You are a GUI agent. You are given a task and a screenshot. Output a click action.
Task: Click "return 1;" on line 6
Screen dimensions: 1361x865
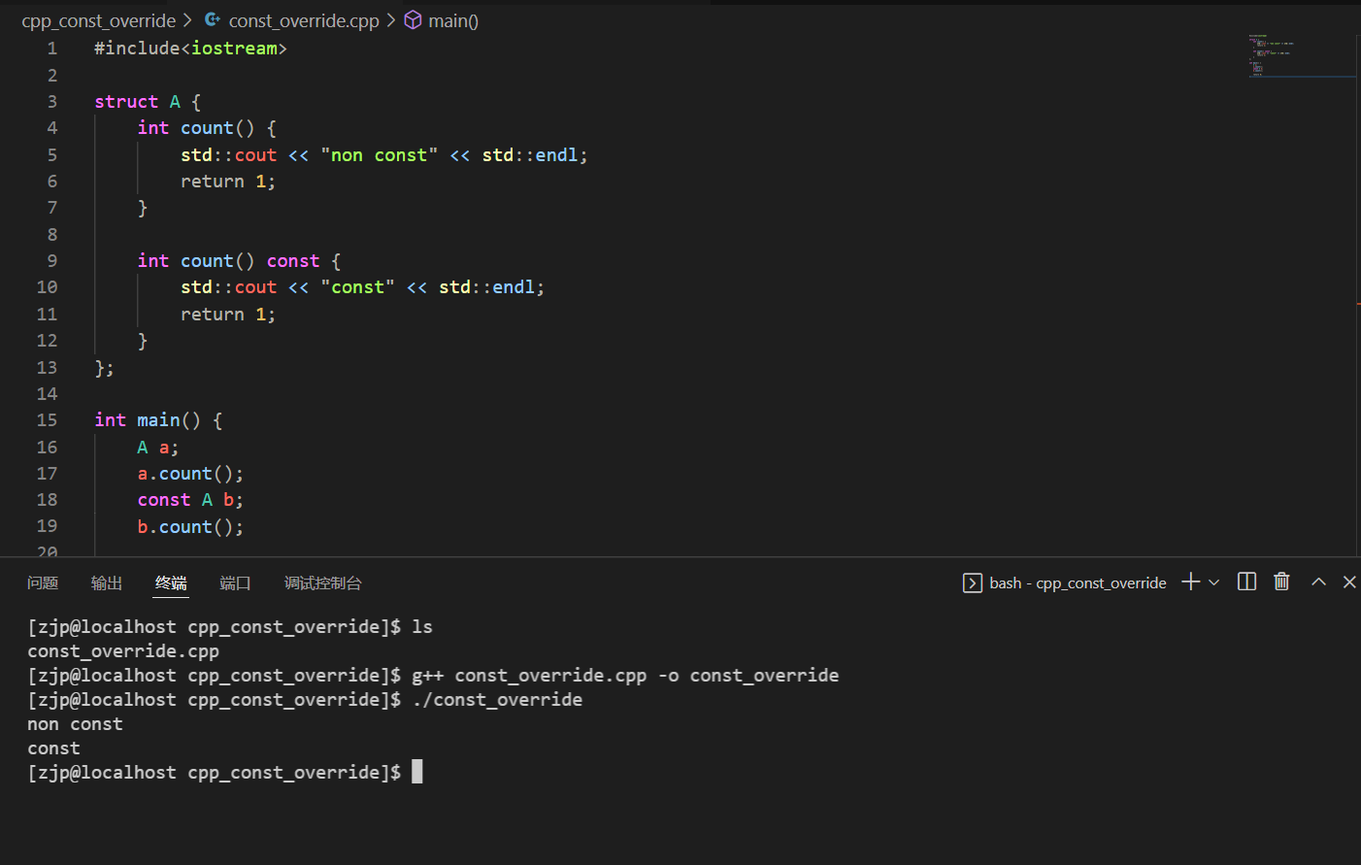pos(228,182)
